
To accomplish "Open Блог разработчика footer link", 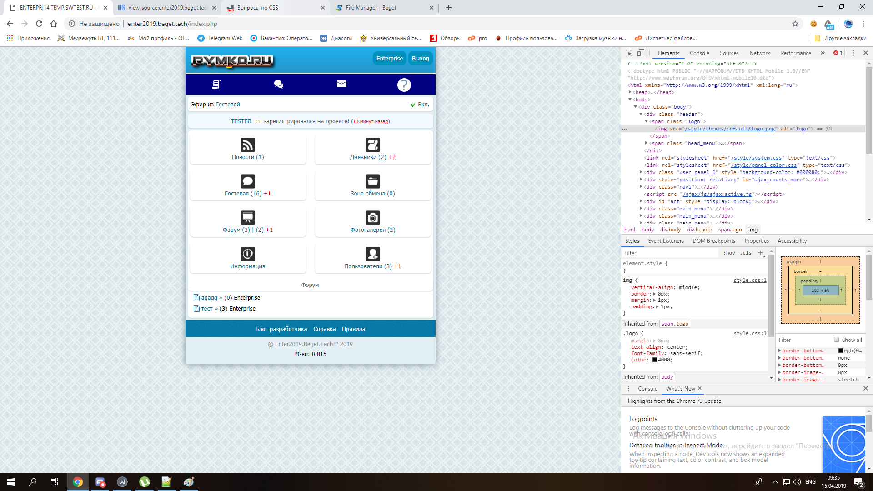I will point(281,329).
